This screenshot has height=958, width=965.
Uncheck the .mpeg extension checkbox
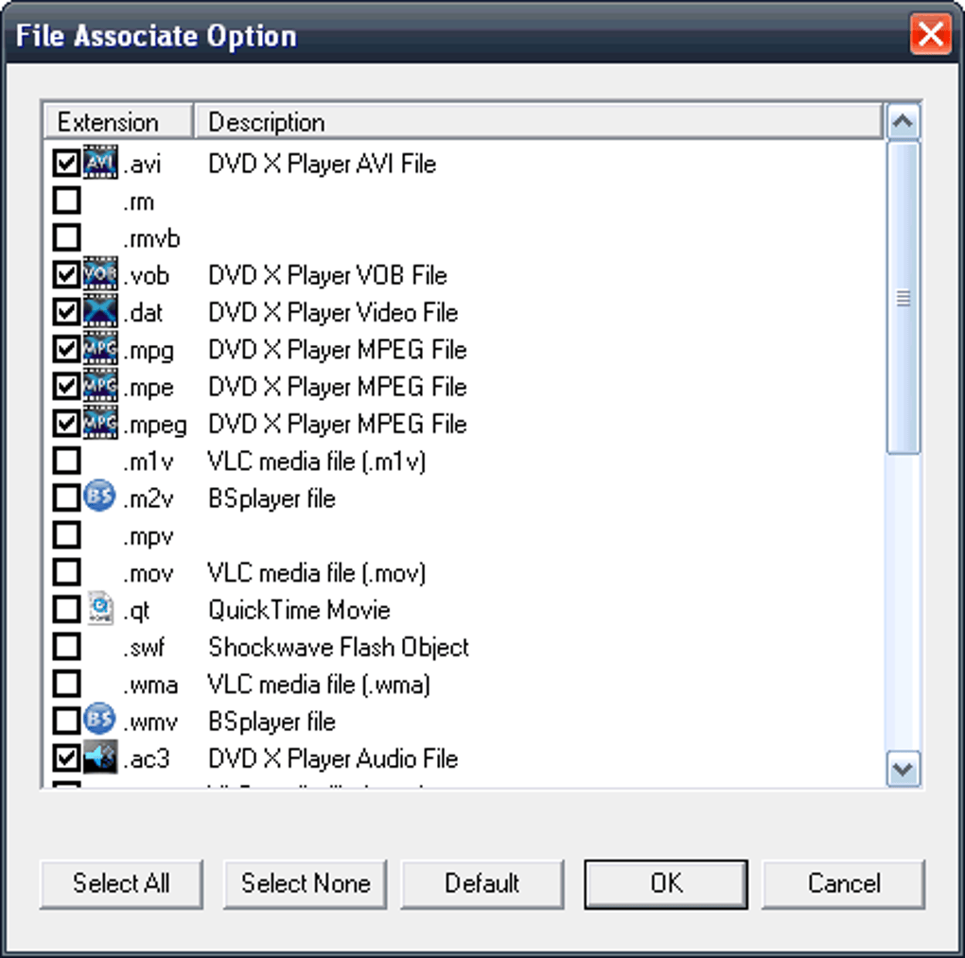point(66,424)
